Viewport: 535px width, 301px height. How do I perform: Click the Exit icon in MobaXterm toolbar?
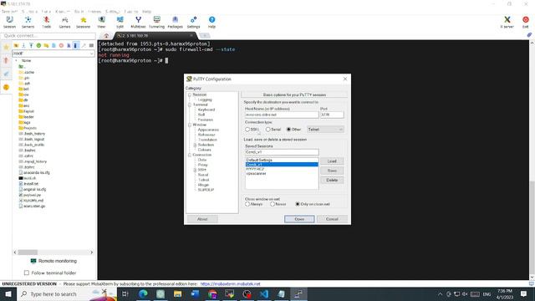tap(526, 23)
